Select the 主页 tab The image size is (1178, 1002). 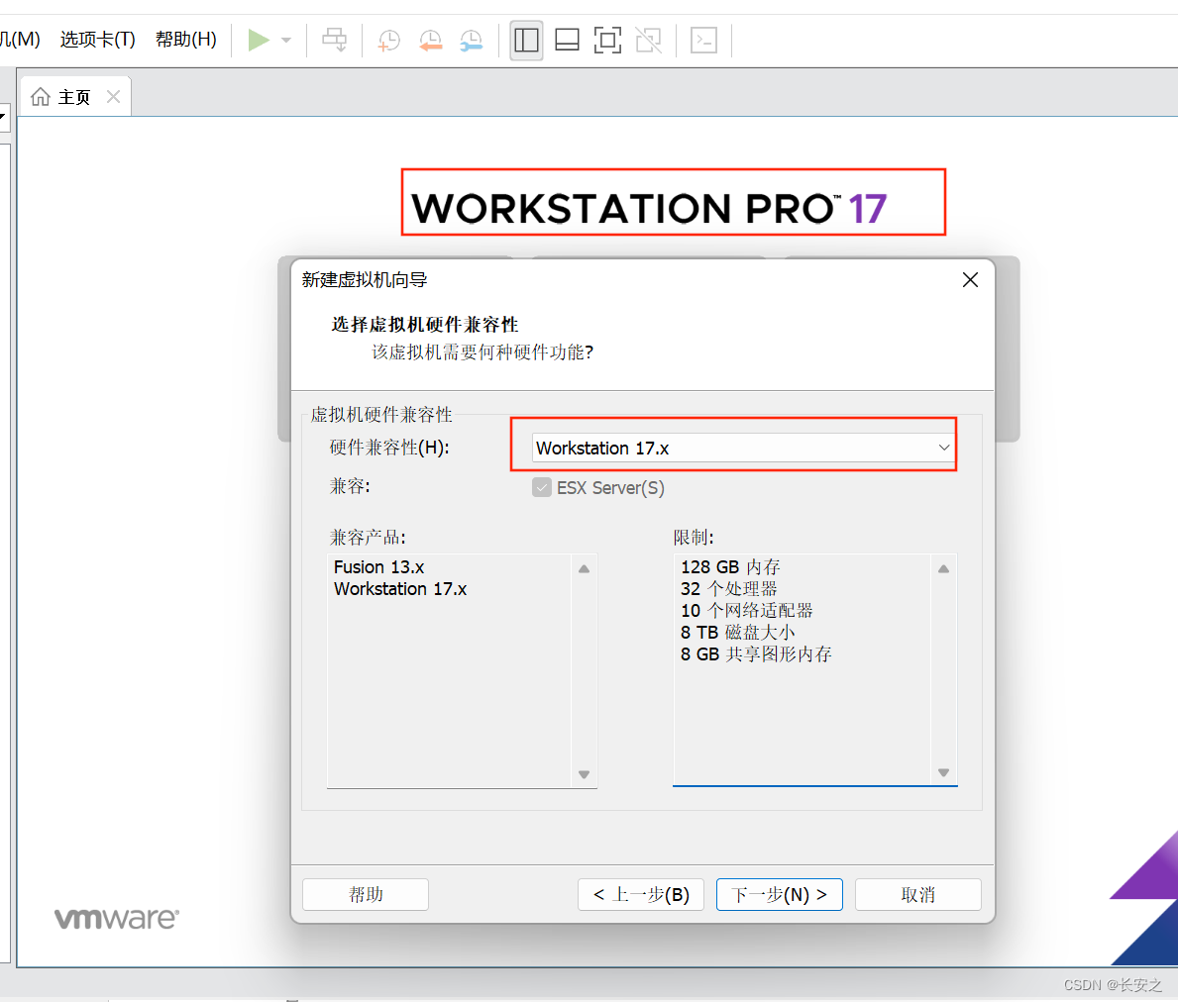pyautogui.click(x=74, y=97)
